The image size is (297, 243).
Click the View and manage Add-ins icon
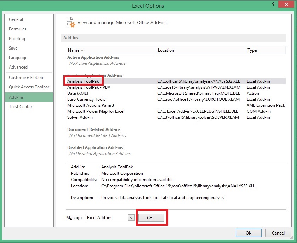click(70, 22)
